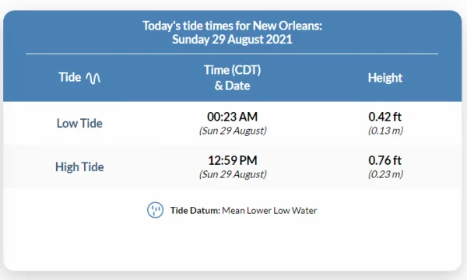
Task: Click the 0.23 m metric height
Action: [x=386, y=174]
